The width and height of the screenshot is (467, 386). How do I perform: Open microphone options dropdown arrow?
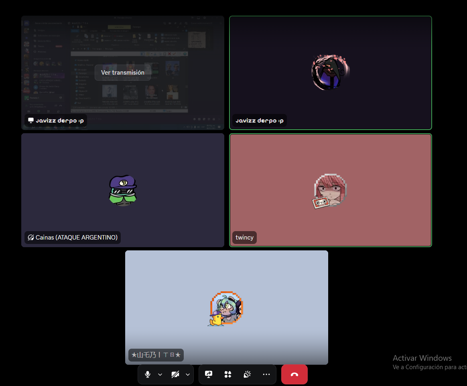tap(160, 374)
